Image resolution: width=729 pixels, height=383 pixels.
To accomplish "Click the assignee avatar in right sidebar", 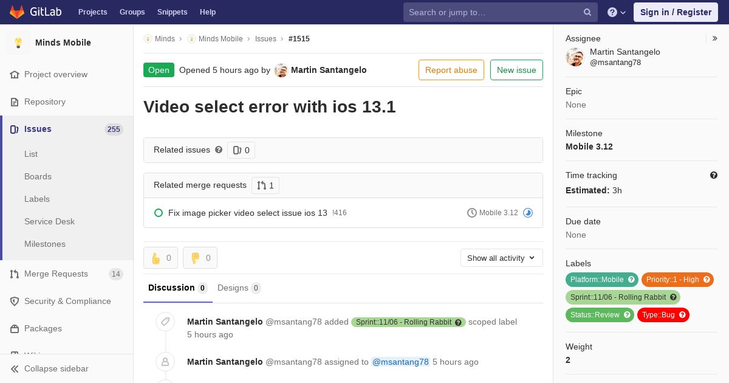I will 575,57.
